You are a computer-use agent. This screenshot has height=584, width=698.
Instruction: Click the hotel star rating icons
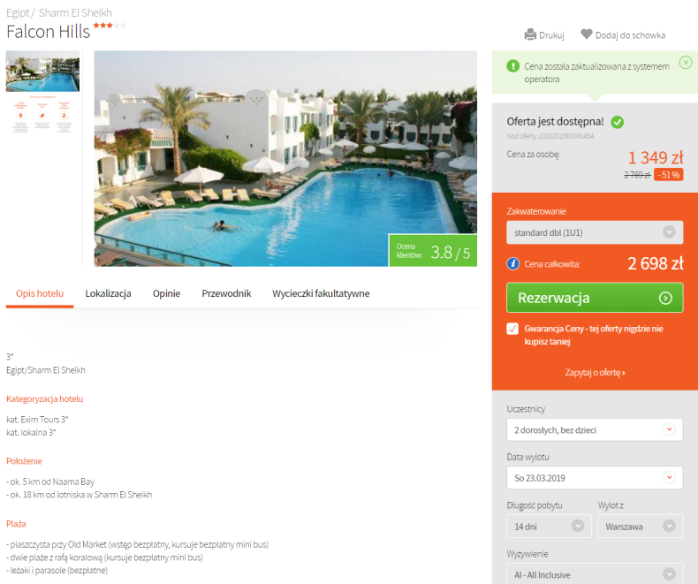pos(110,26)
